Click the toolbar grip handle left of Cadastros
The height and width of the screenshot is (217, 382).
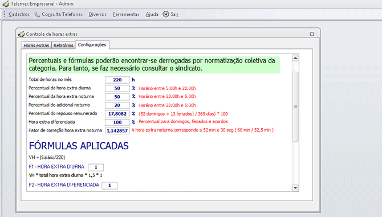pos(4,14)
